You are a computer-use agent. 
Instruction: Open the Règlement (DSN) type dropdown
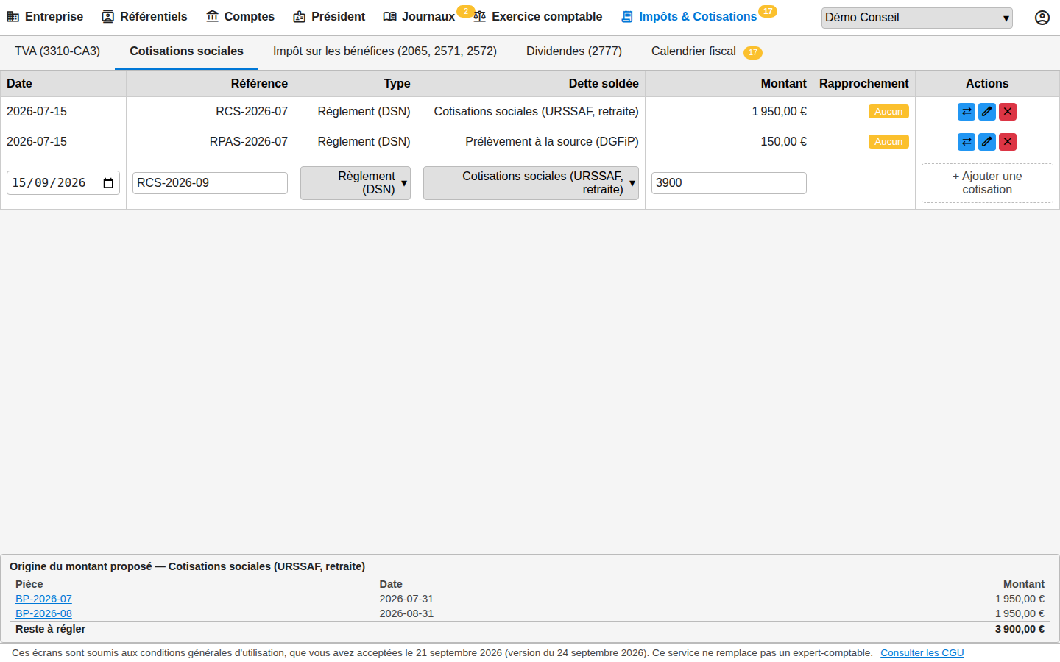pyautogui.click(x=356, y=183)
